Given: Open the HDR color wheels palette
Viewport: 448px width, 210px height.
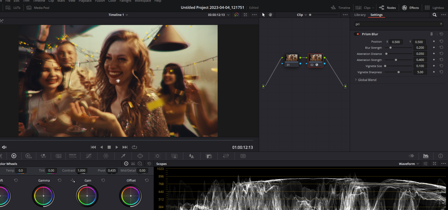Looking at the screenshot, I should pyautogui.click(x=29, y=156).
